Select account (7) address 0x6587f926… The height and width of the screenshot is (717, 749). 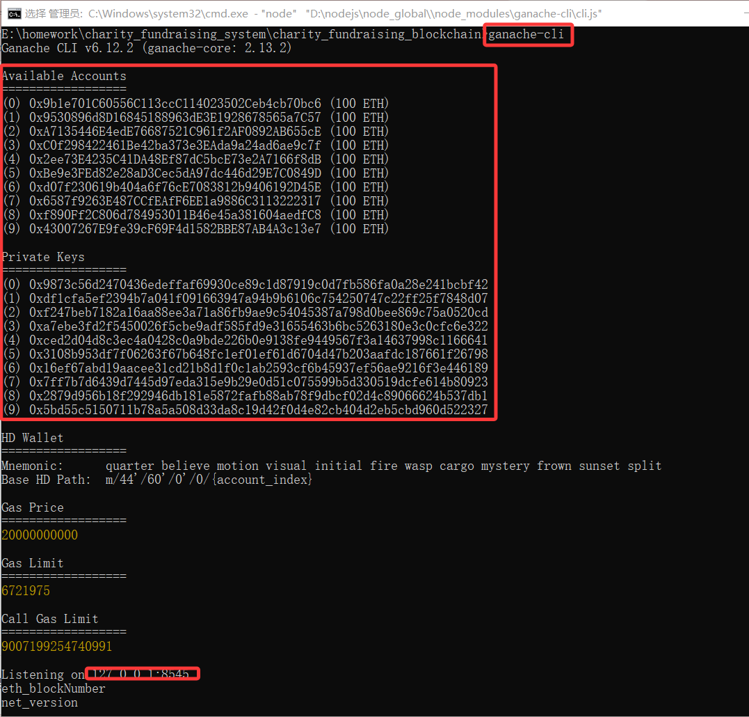(x=175, y=201)
